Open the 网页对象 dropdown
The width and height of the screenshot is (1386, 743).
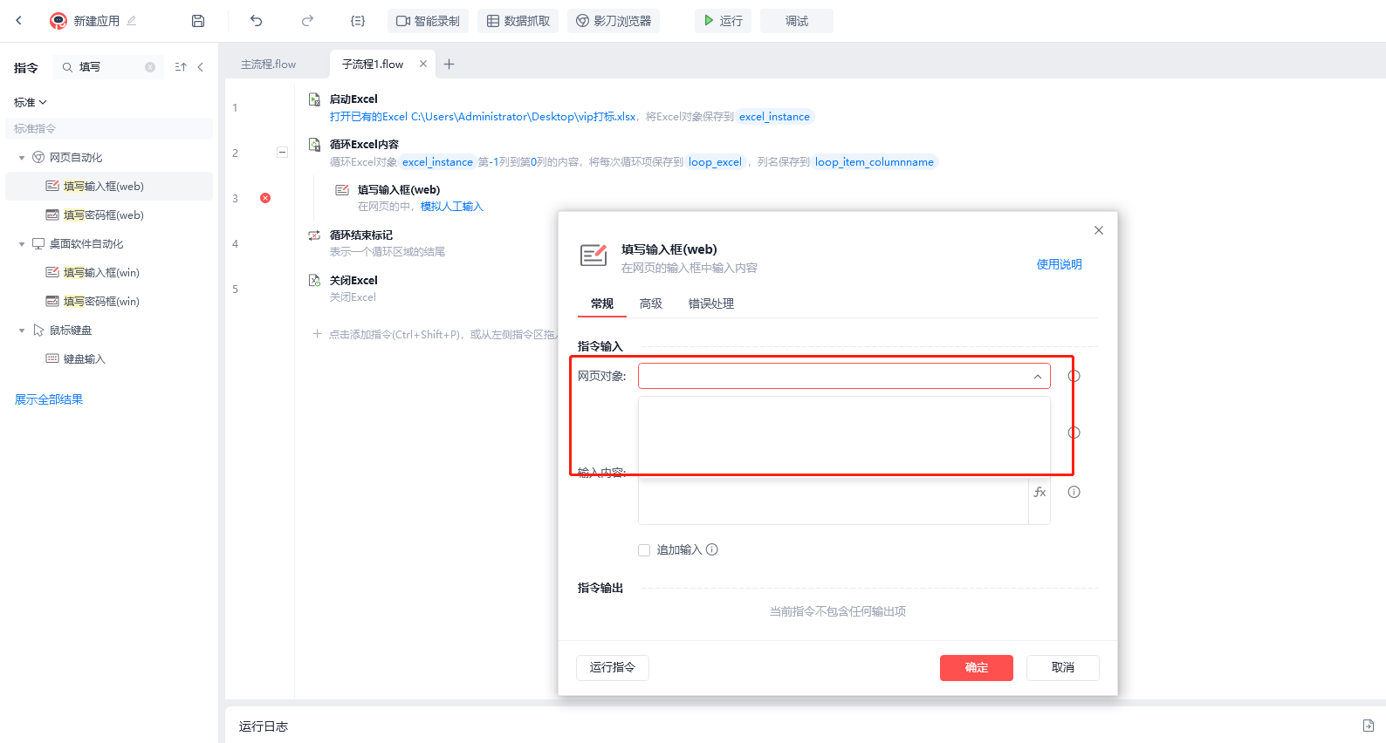click(x=844, y=377)
